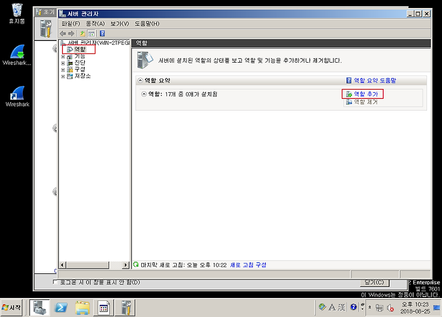Open the 보기(V) menu
This screenshot has height=317, width=442.
[120, 24]
